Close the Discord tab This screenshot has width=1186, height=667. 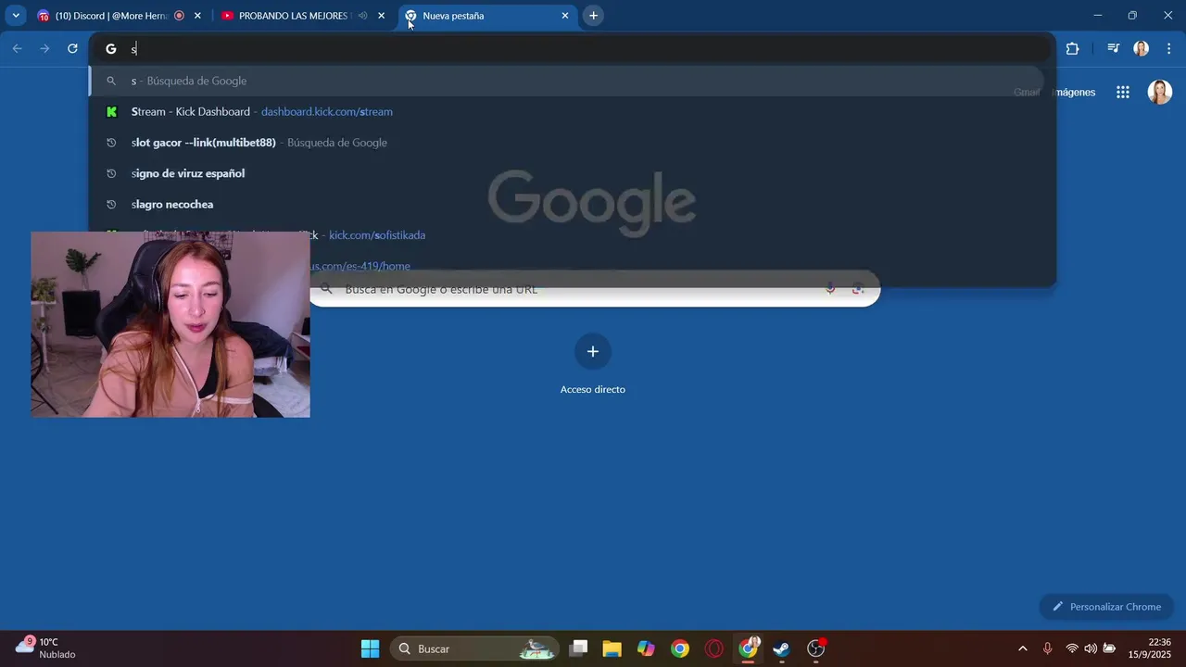[x=197, y=16]
